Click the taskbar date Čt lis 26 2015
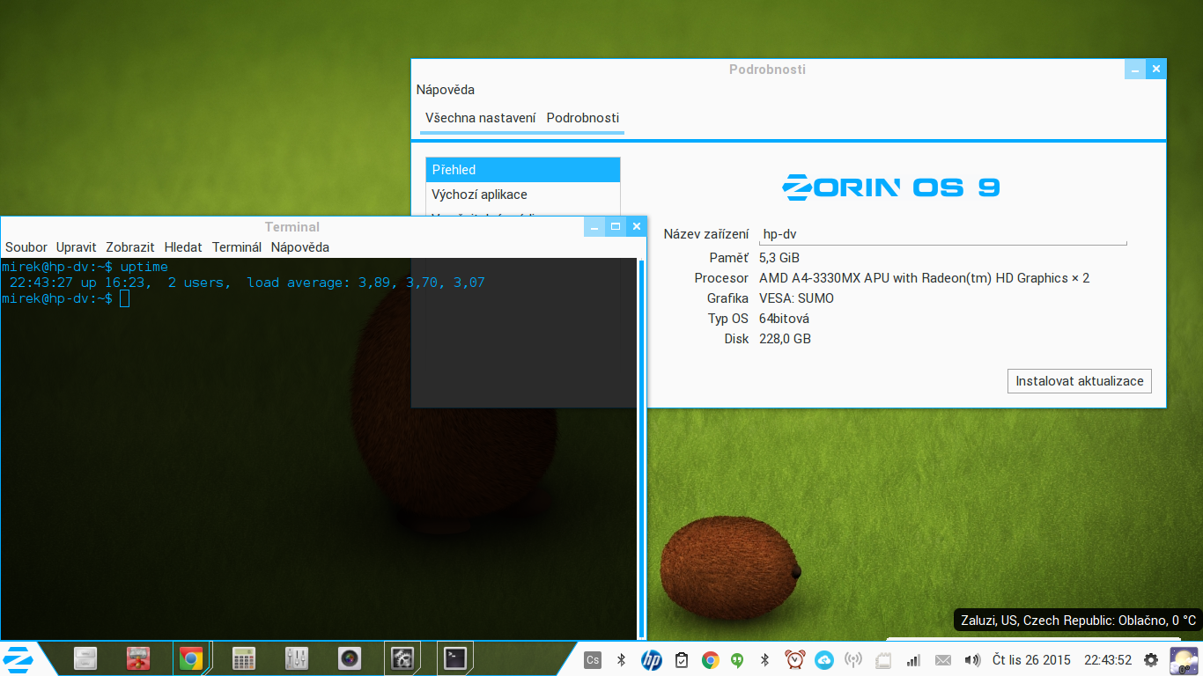The height and width of the screenshot is (676, 1203). (x=1031, y=659)
